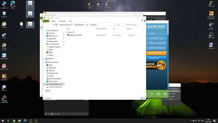218x123 pixels.
Task: Select the Google Chrome desktop shortcut
Action: [x=4, y=46]
